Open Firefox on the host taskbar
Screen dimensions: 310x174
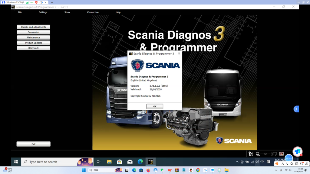coord(148,170)
